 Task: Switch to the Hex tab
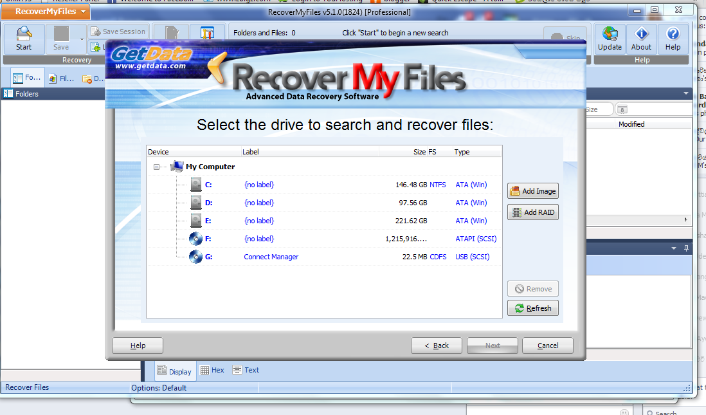click(x=212, y=370)
